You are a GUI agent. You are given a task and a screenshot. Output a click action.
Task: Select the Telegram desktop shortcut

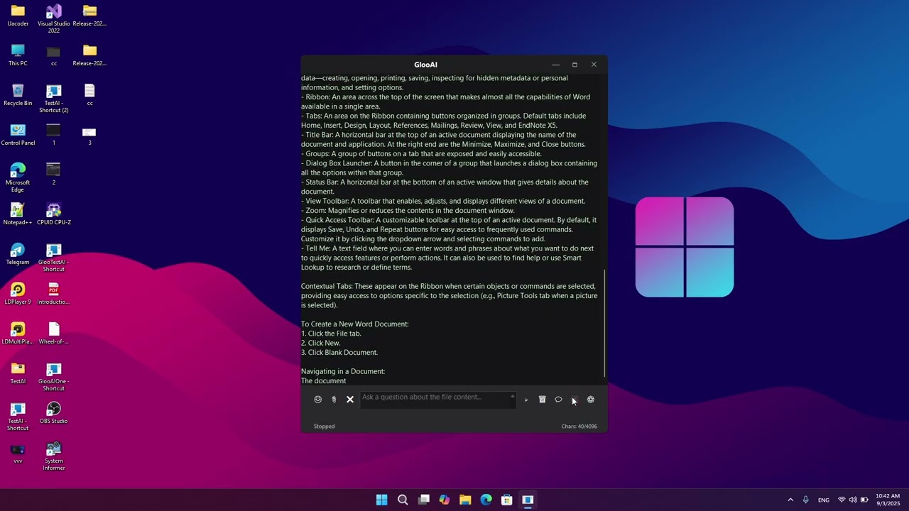[18, 254]
